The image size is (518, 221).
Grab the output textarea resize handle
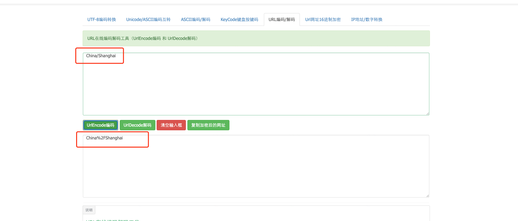tap(428, 196)
